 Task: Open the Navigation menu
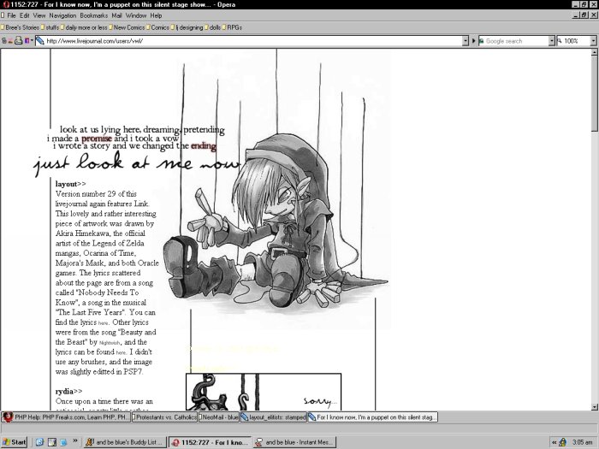[x=62, y=15]
